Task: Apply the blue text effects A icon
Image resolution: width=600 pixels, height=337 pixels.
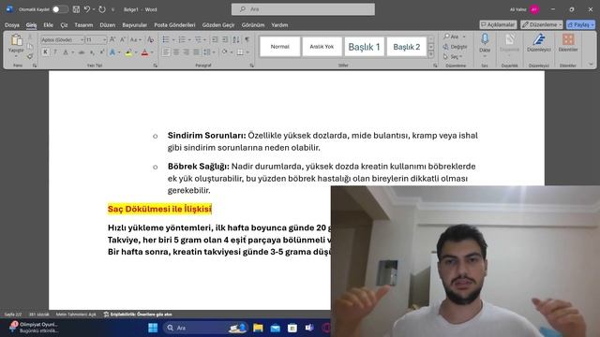Action: click(112, 52)
